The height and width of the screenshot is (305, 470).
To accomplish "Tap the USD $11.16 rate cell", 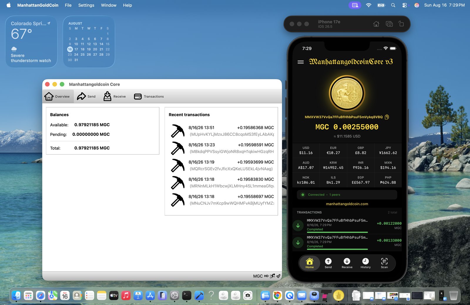I will coord(306,150).
